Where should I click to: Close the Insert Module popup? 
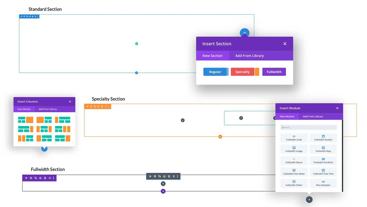337,108
